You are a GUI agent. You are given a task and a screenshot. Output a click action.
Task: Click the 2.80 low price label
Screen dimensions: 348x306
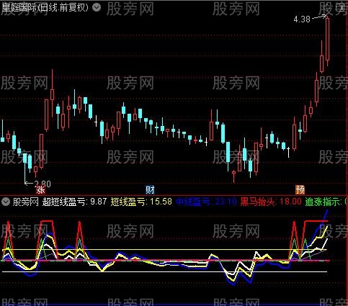[x=43, y=184]
